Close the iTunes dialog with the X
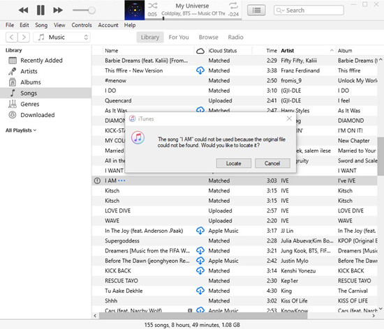Viewport: 384px width, 329px height. pyautogui.click(x=289, y=118)
